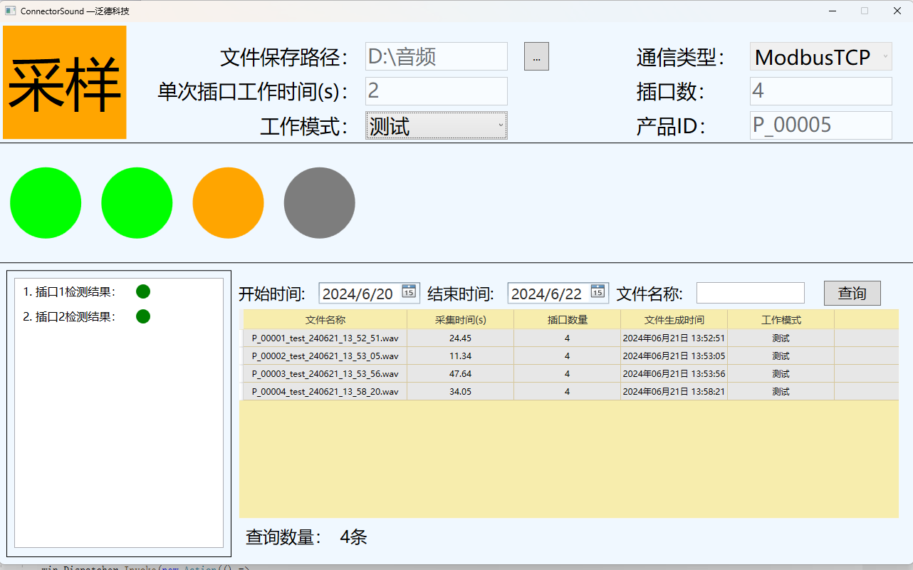Sort by the 文件名称 column header
Viewport: 913px width, 570px height.
[x=325, y=320]
